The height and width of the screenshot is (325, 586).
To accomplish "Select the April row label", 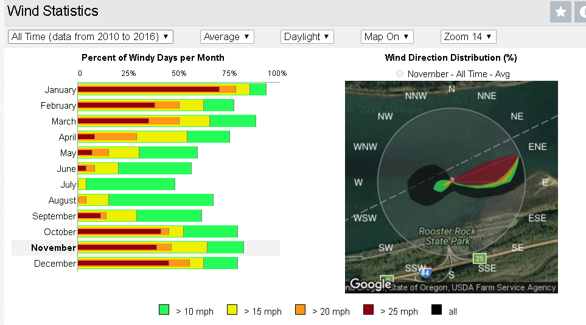I will pos(68,137).
